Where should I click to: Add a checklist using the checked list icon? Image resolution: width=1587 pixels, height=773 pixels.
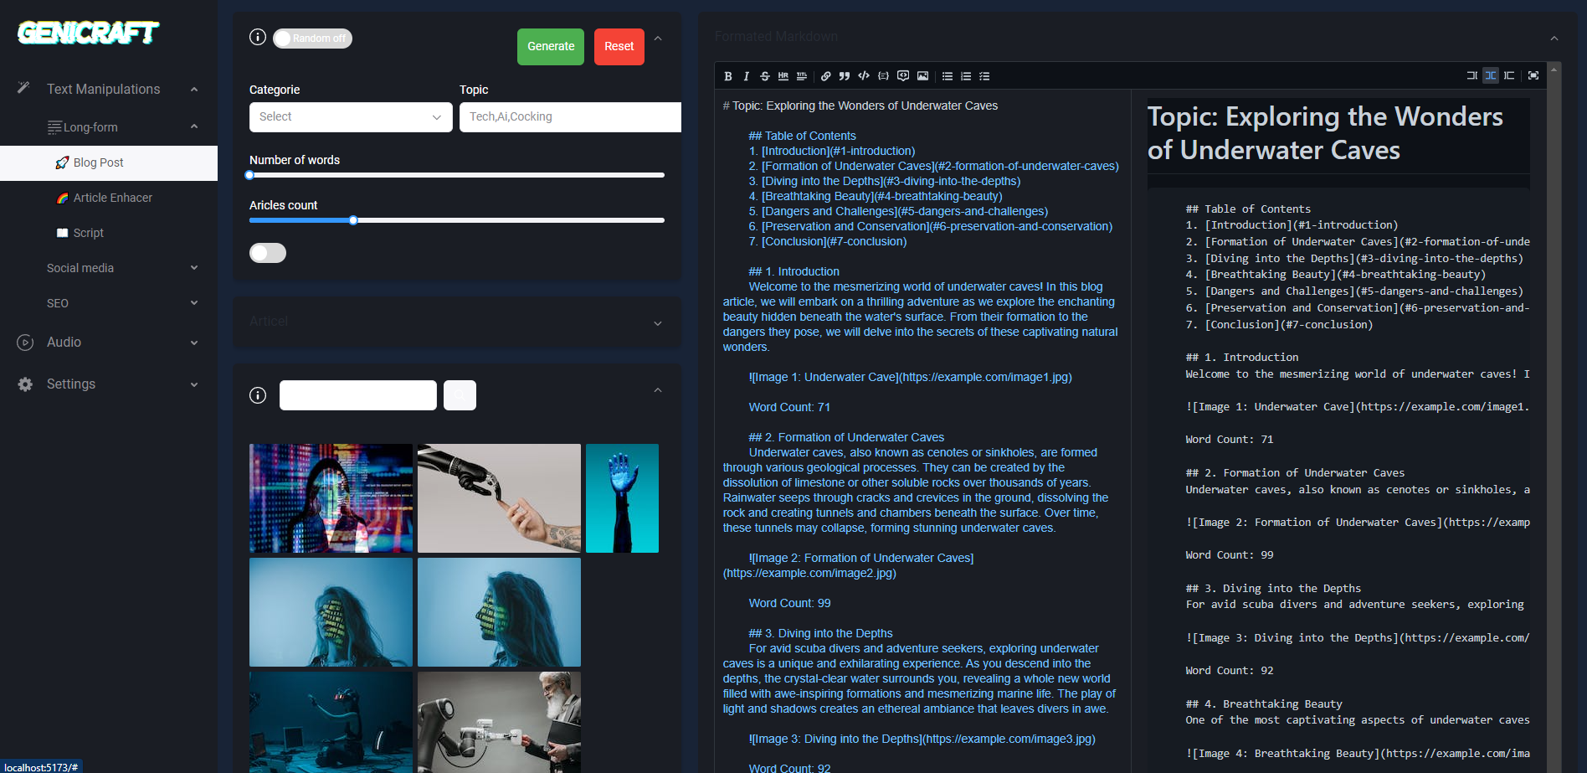click(984, 76)
